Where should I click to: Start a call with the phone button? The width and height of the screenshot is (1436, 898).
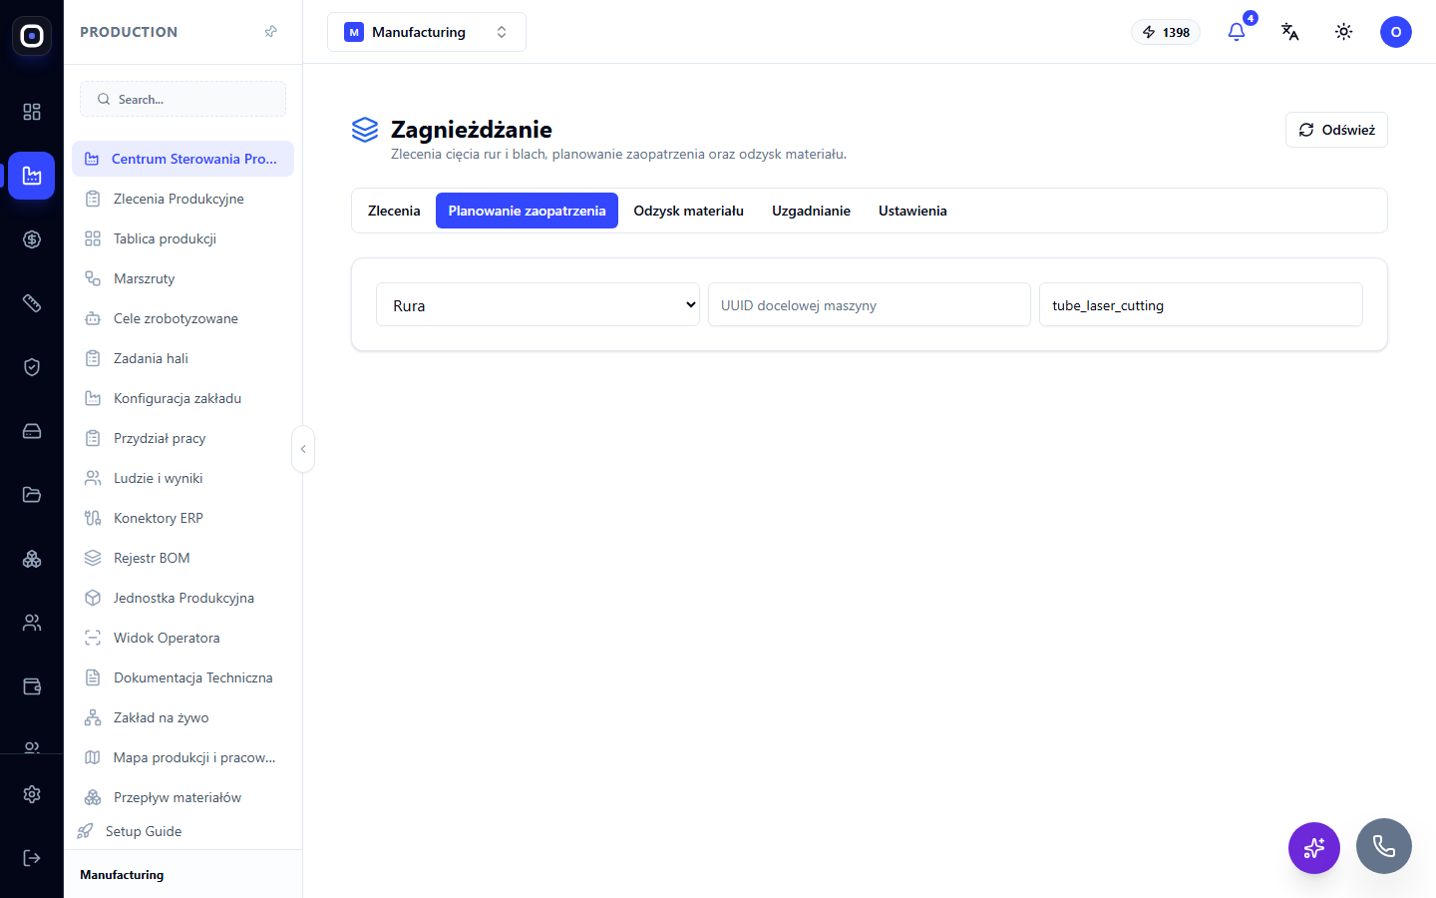pyautogui.click(x=1384, y=846)
